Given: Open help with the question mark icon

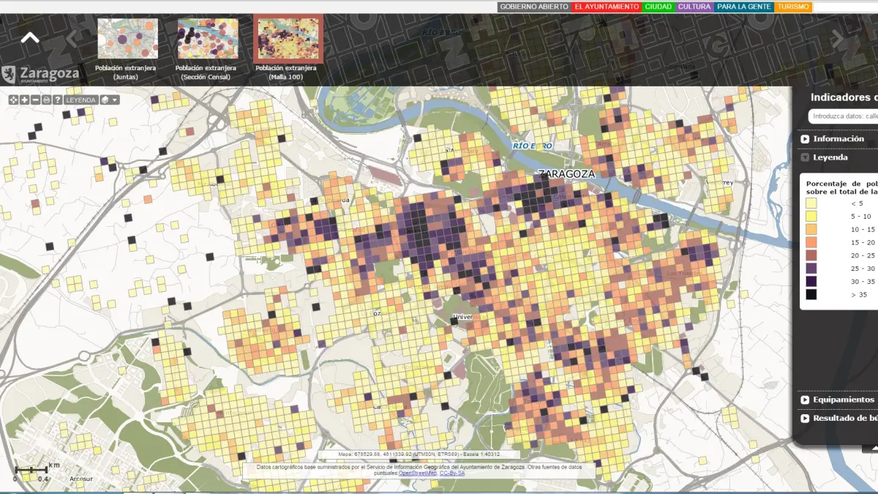Looking at the screenshot, I should tap(57, 100).
